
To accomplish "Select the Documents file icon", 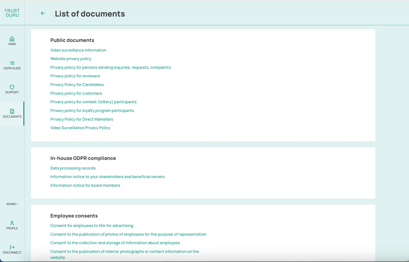I will (x=12, y=111).
